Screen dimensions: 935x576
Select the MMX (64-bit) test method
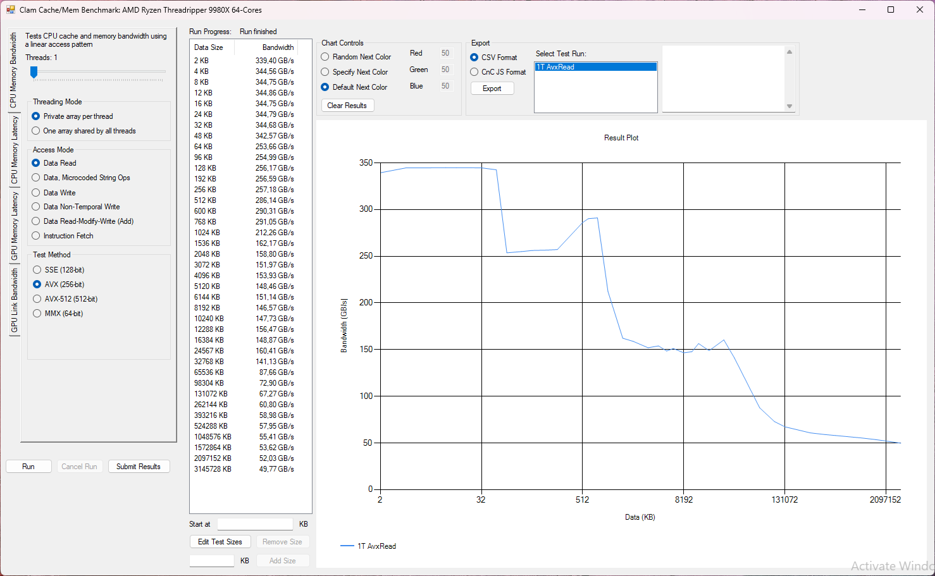(58, 314)
